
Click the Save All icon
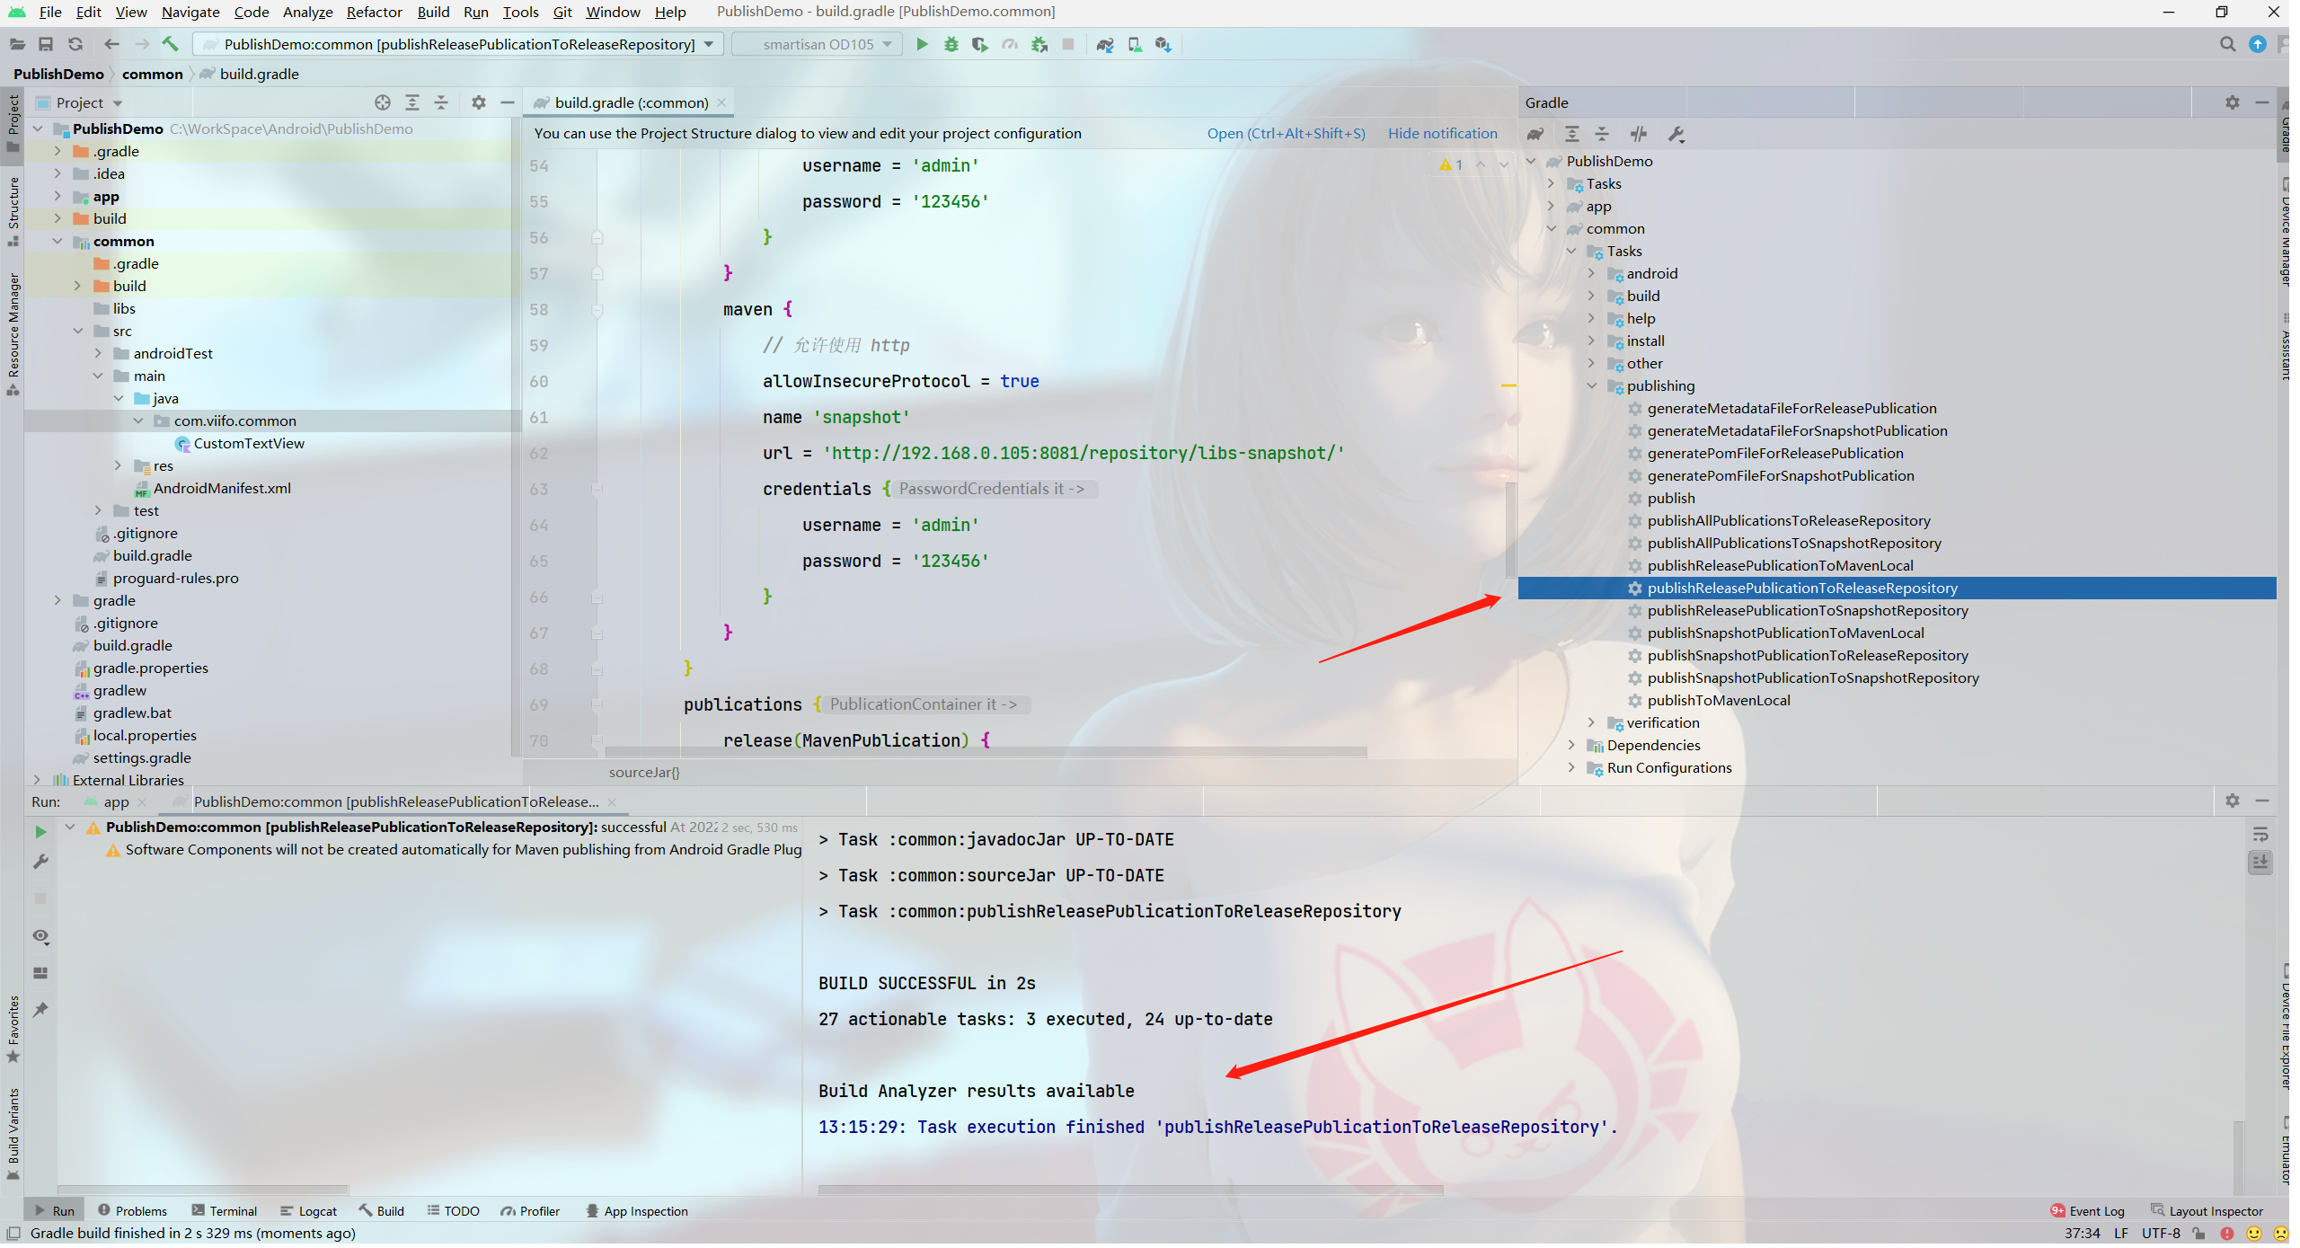[46, 44]
